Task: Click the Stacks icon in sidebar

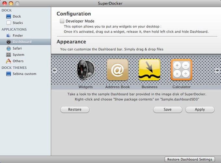Action: [x=8, y=23]
